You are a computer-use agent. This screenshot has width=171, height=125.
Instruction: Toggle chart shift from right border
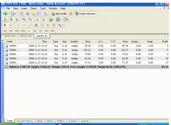44,20
